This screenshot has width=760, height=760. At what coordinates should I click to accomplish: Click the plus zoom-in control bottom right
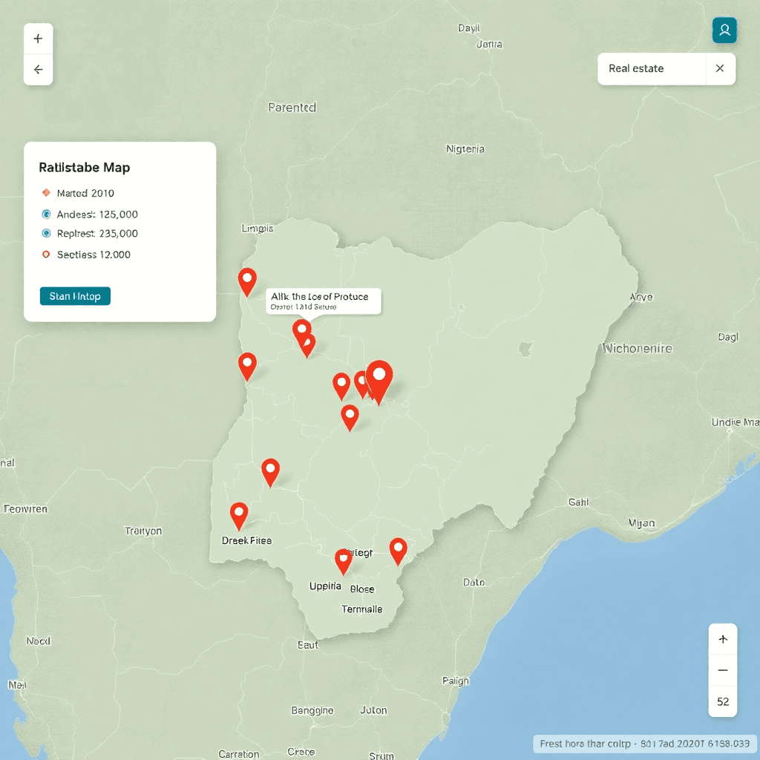coord(722,638)
